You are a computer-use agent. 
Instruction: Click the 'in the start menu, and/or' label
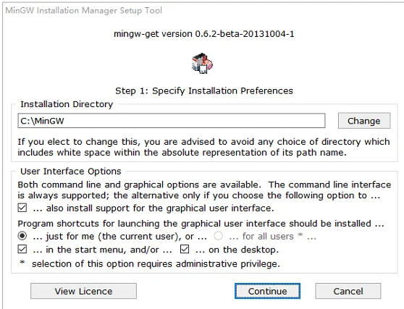click(103, 250)
